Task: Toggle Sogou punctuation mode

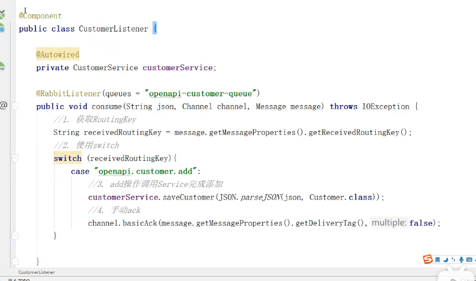Action: pos(453,259)
